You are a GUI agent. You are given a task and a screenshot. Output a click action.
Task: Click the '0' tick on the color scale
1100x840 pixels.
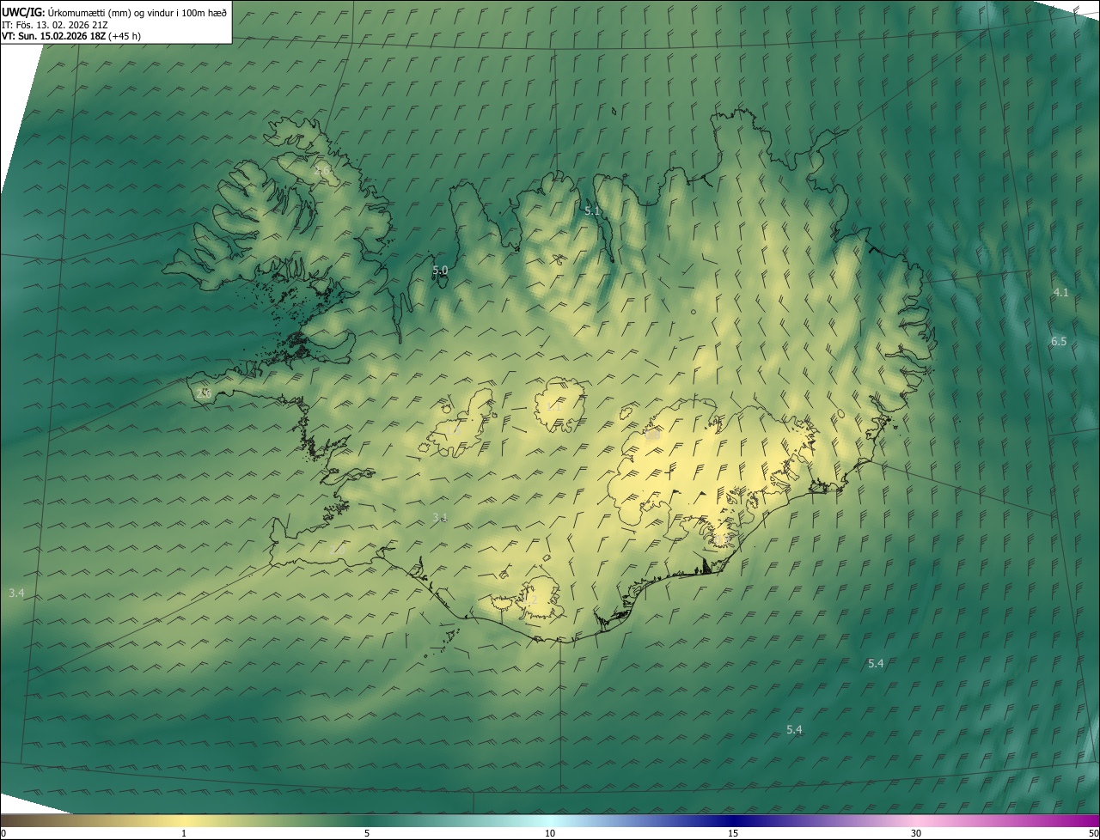(3, 833)
